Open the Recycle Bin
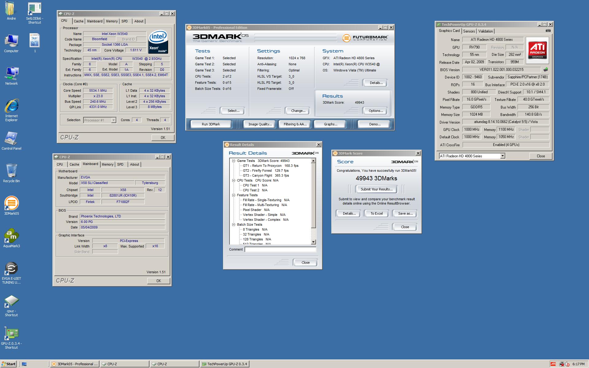The width and height of the screenshot is (589, 368). tap(11, 173)
